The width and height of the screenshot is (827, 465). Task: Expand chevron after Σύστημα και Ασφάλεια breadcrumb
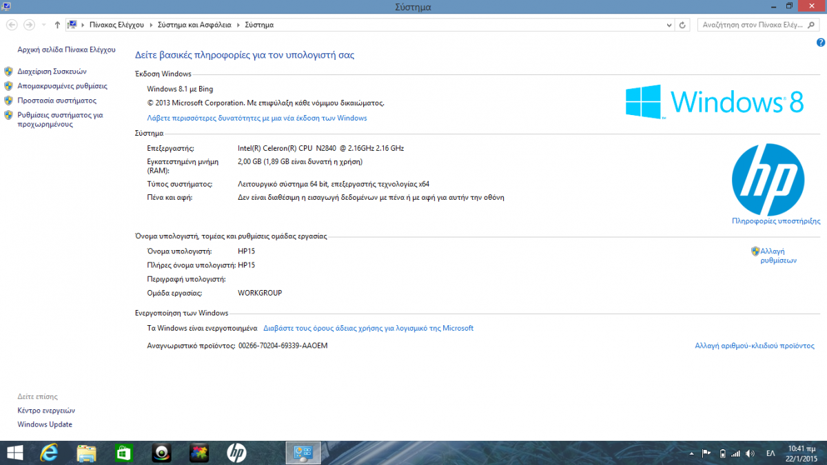[x=239, y=25]
